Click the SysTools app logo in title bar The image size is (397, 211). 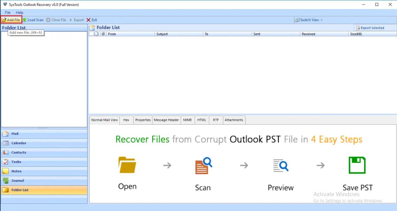click(5, 5)
